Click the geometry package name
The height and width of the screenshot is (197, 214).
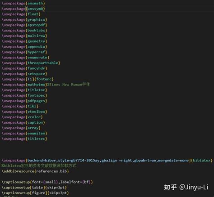[36, 41]
